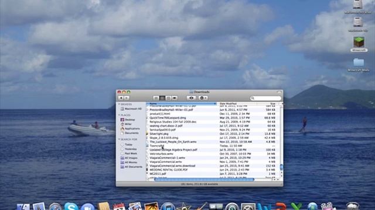Show All Images saved search
This screenshot has width=375, height=210.
(129, 158)
